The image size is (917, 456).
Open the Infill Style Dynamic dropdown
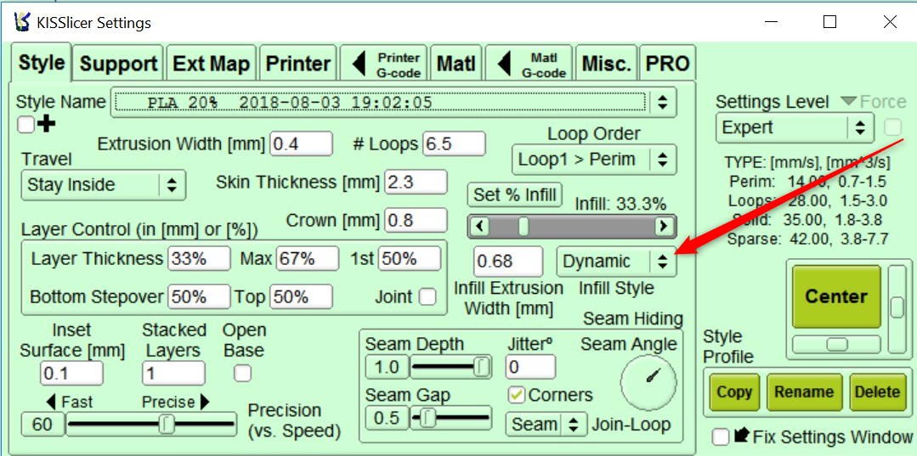(616, 262)
